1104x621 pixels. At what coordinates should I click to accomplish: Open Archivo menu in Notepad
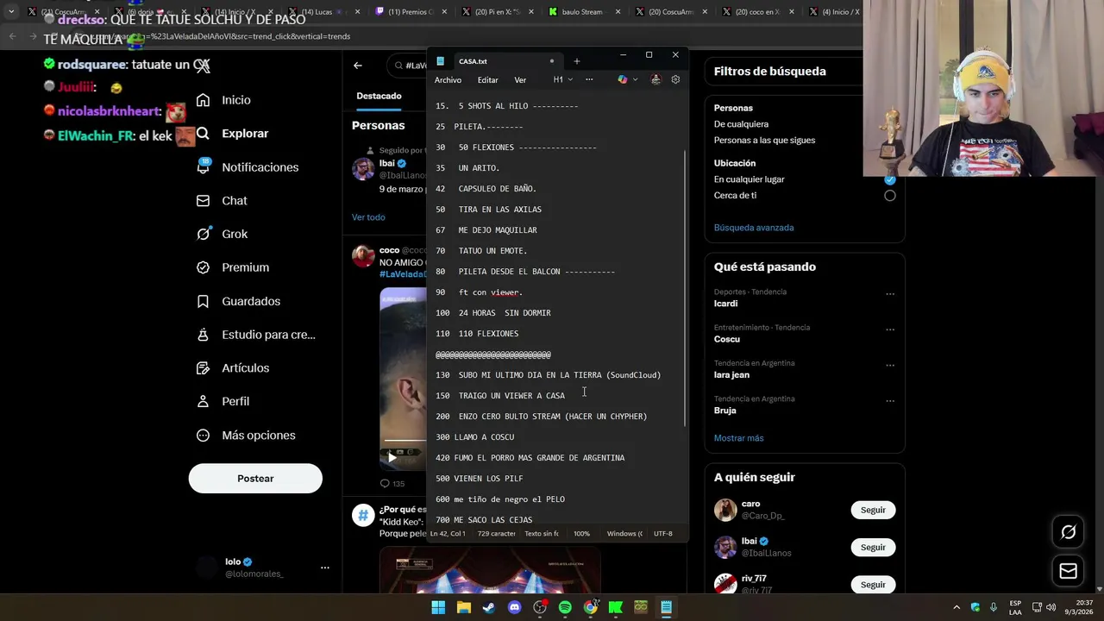click(x=448, y=79)
